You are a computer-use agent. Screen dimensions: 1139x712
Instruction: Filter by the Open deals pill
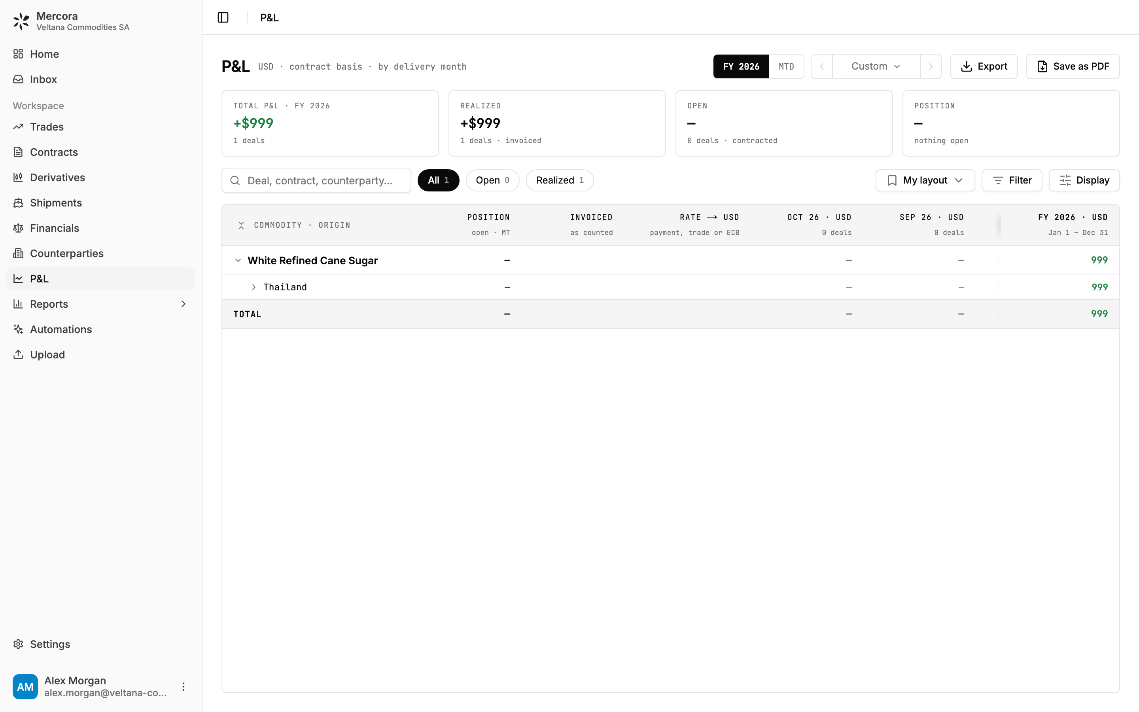pyautogui.click(x=492, y=180)
